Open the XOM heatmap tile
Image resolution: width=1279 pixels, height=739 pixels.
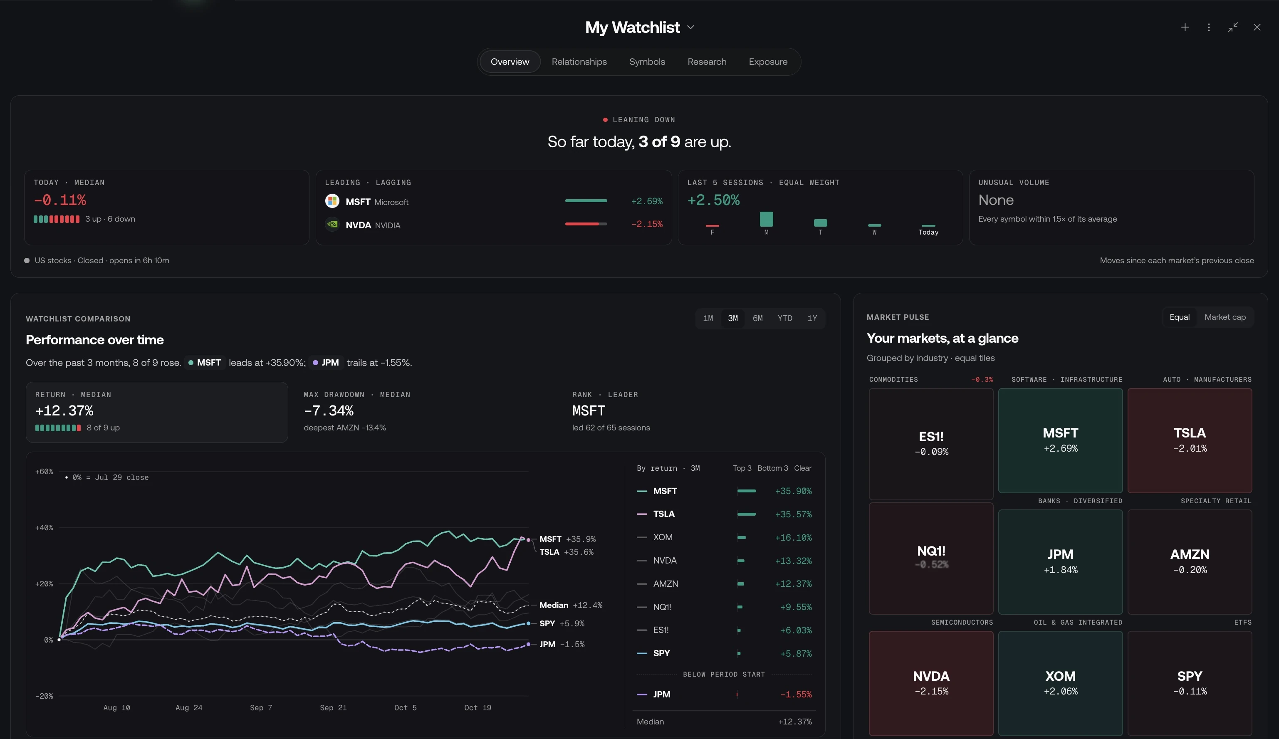click(x=1060, y=683)
